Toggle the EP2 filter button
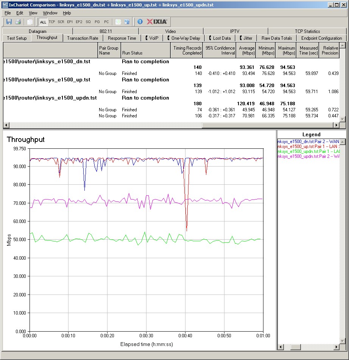 (x=79, y=22)
